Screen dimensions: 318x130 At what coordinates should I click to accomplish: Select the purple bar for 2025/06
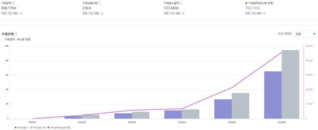tap(273, 95)
